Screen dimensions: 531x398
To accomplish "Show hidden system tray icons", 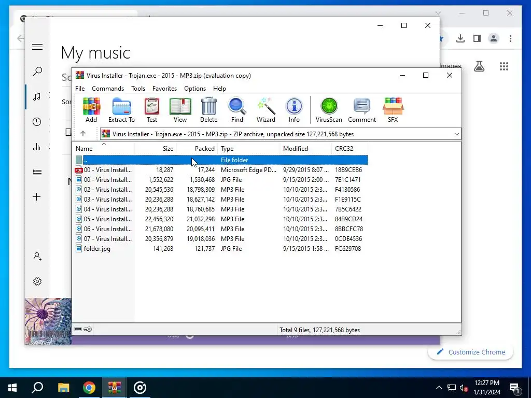I will point(439,388).
